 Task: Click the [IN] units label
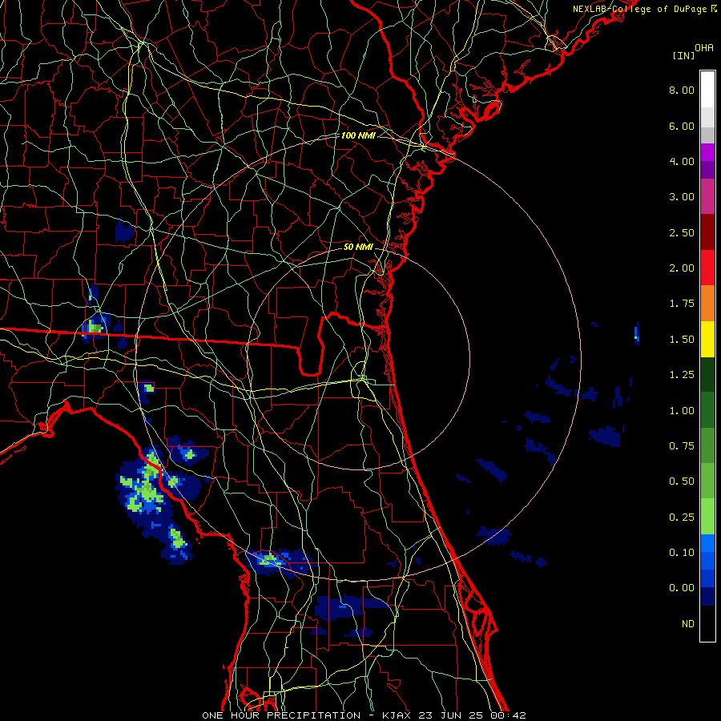[683, 55]
